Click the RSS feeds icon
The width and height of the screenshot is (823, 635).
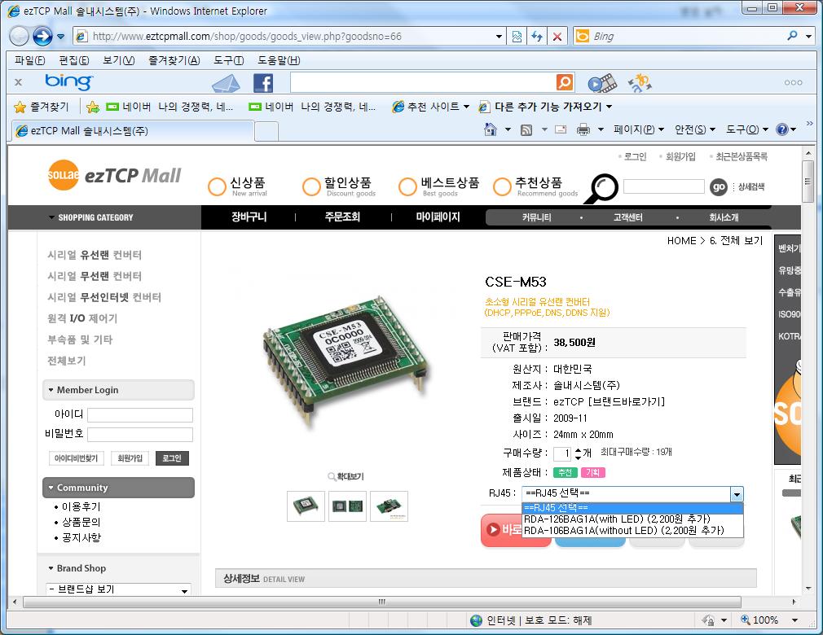coord(526,129)
